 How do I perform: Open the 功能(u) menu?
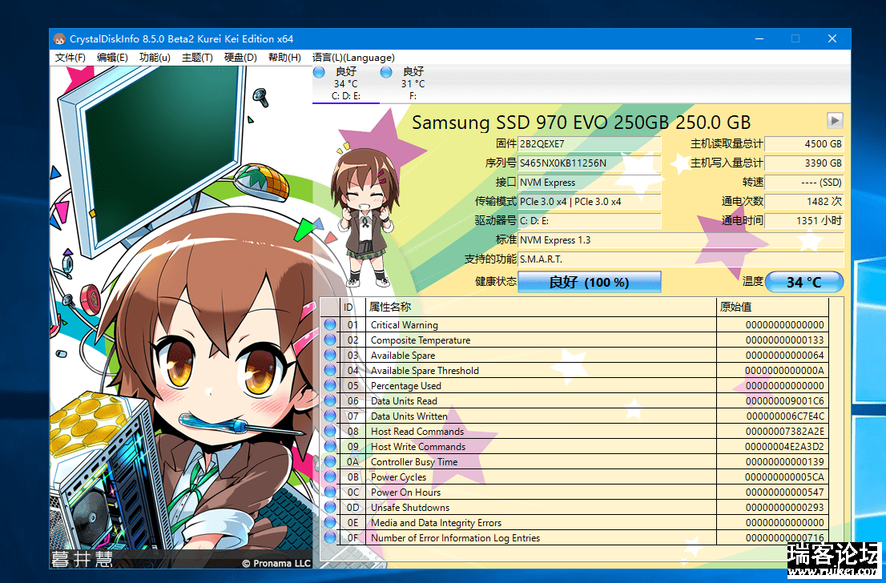(x=155, y=58)
